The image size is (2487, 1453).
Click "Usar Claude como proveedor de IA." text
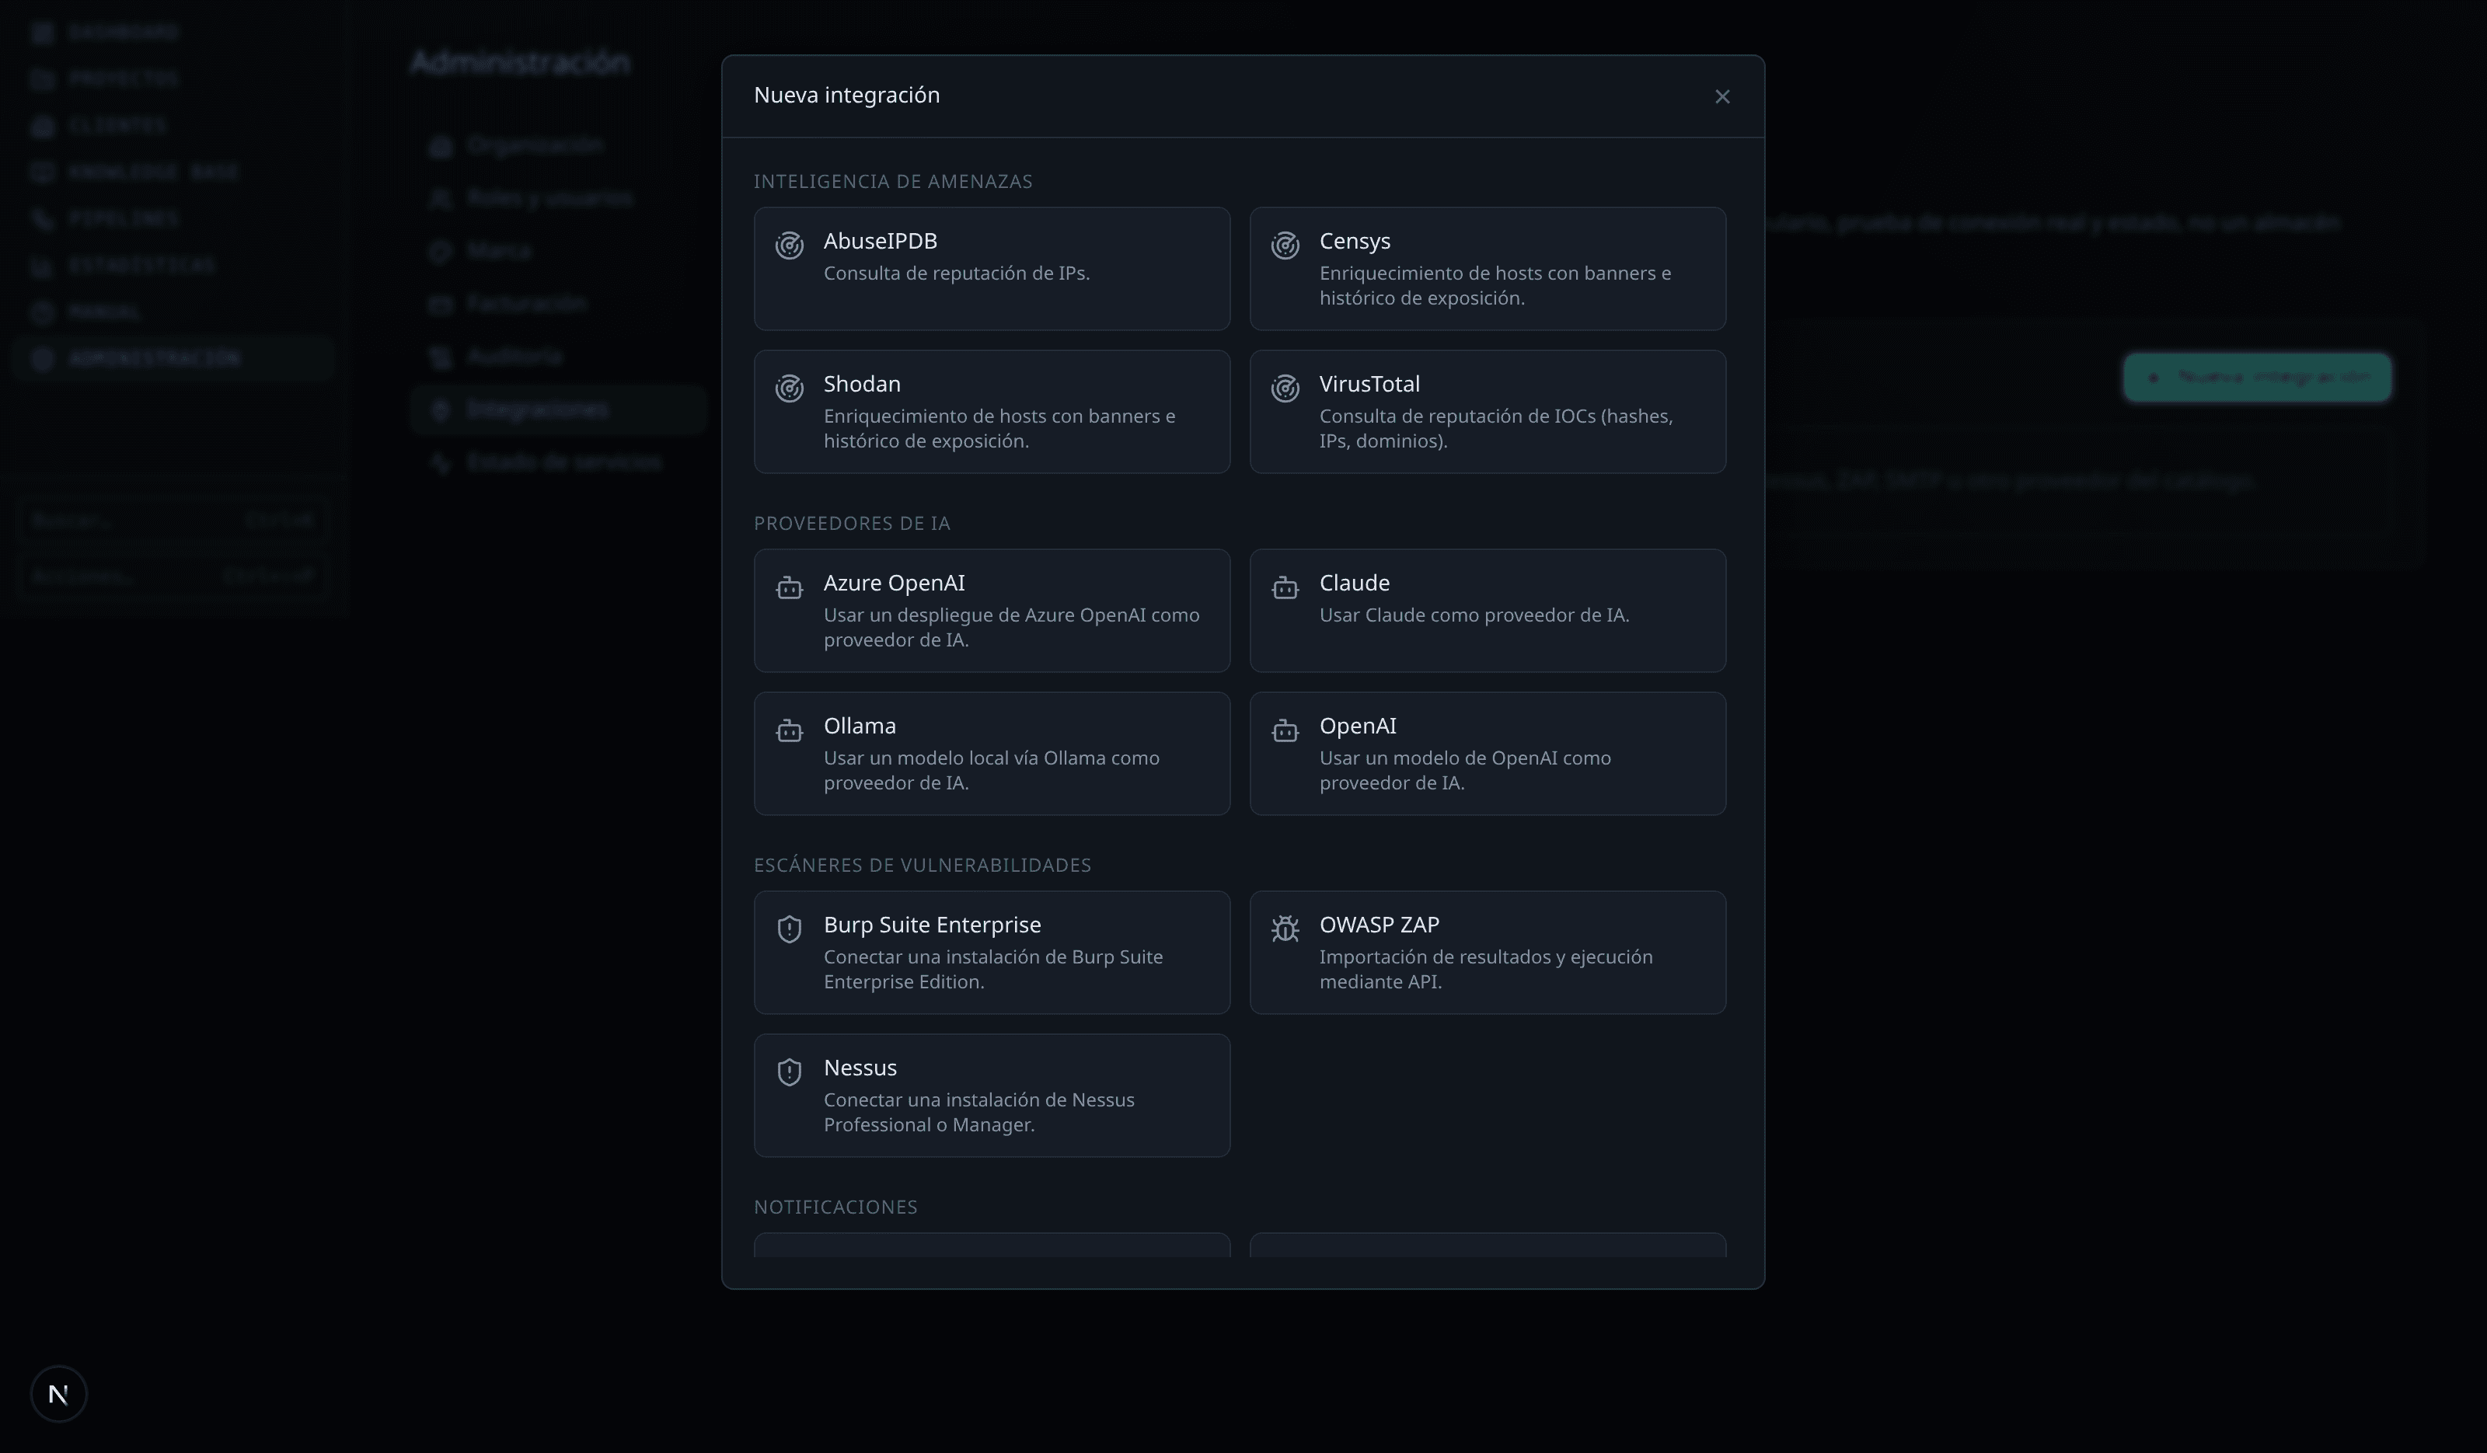(1474, 615)
